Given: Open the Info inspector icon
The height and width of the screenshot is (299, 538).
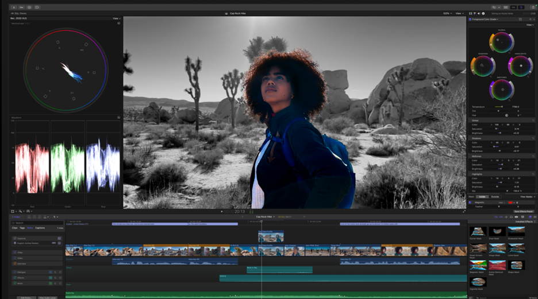Looking at the screenshot, I should pos(483,13).
